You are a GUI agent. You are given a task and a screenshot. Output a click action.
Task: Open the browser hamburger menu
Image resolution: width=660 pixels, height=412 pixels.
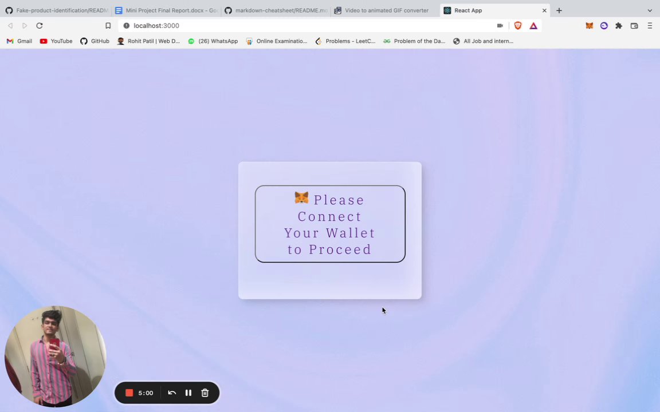650,26
